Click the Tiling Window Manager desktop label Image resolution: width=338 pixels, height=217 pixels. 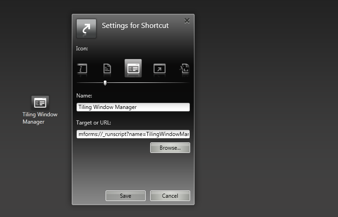click(x=40, y=118)
